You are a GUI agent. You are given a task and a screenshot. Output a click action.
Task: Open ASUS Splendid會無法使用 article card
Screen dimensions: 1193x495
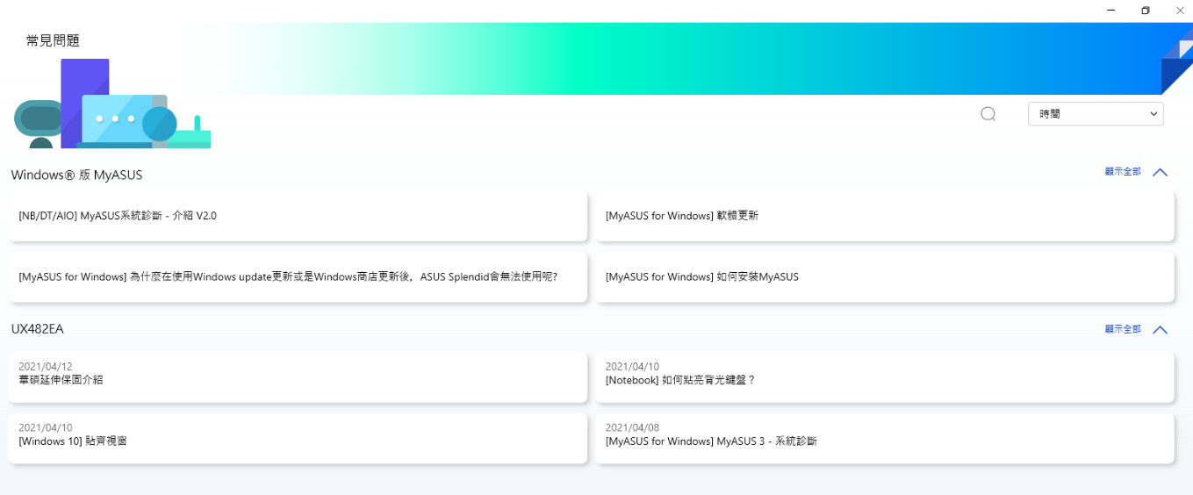click(298, 276)
